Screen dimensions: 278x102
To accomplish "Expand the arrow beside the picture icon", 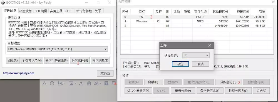I will 75,83.
